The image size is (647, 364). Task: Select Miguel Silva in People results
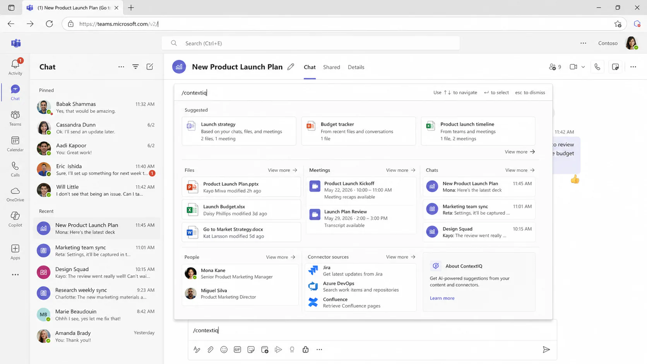point(240,294)
